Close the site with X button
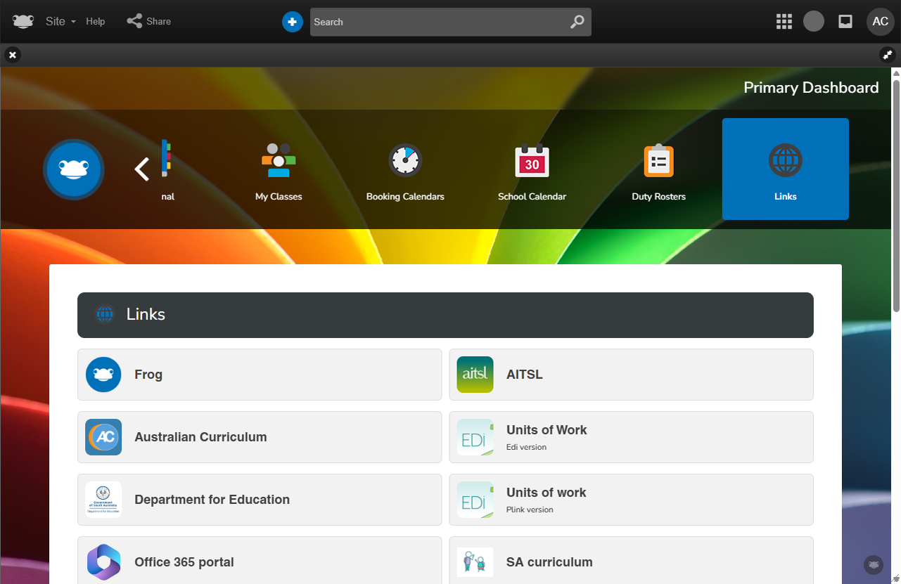 click(x=13, y=55)
